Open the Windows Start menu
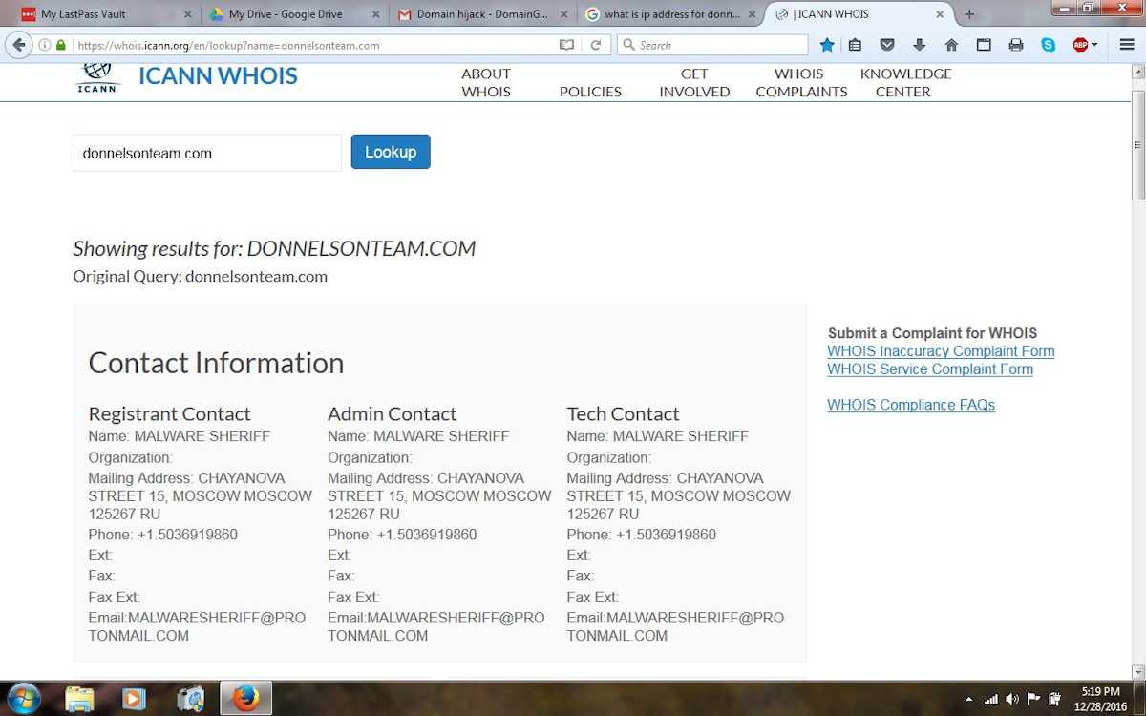Image resolution: width=1146 pixels, height=716 pixels. [23, 698]
